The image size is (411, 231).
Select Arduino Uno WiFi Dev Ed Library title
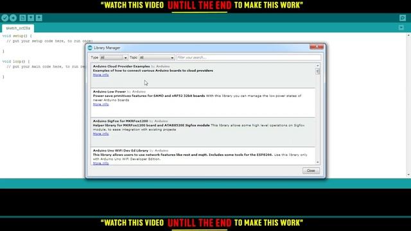121,151
